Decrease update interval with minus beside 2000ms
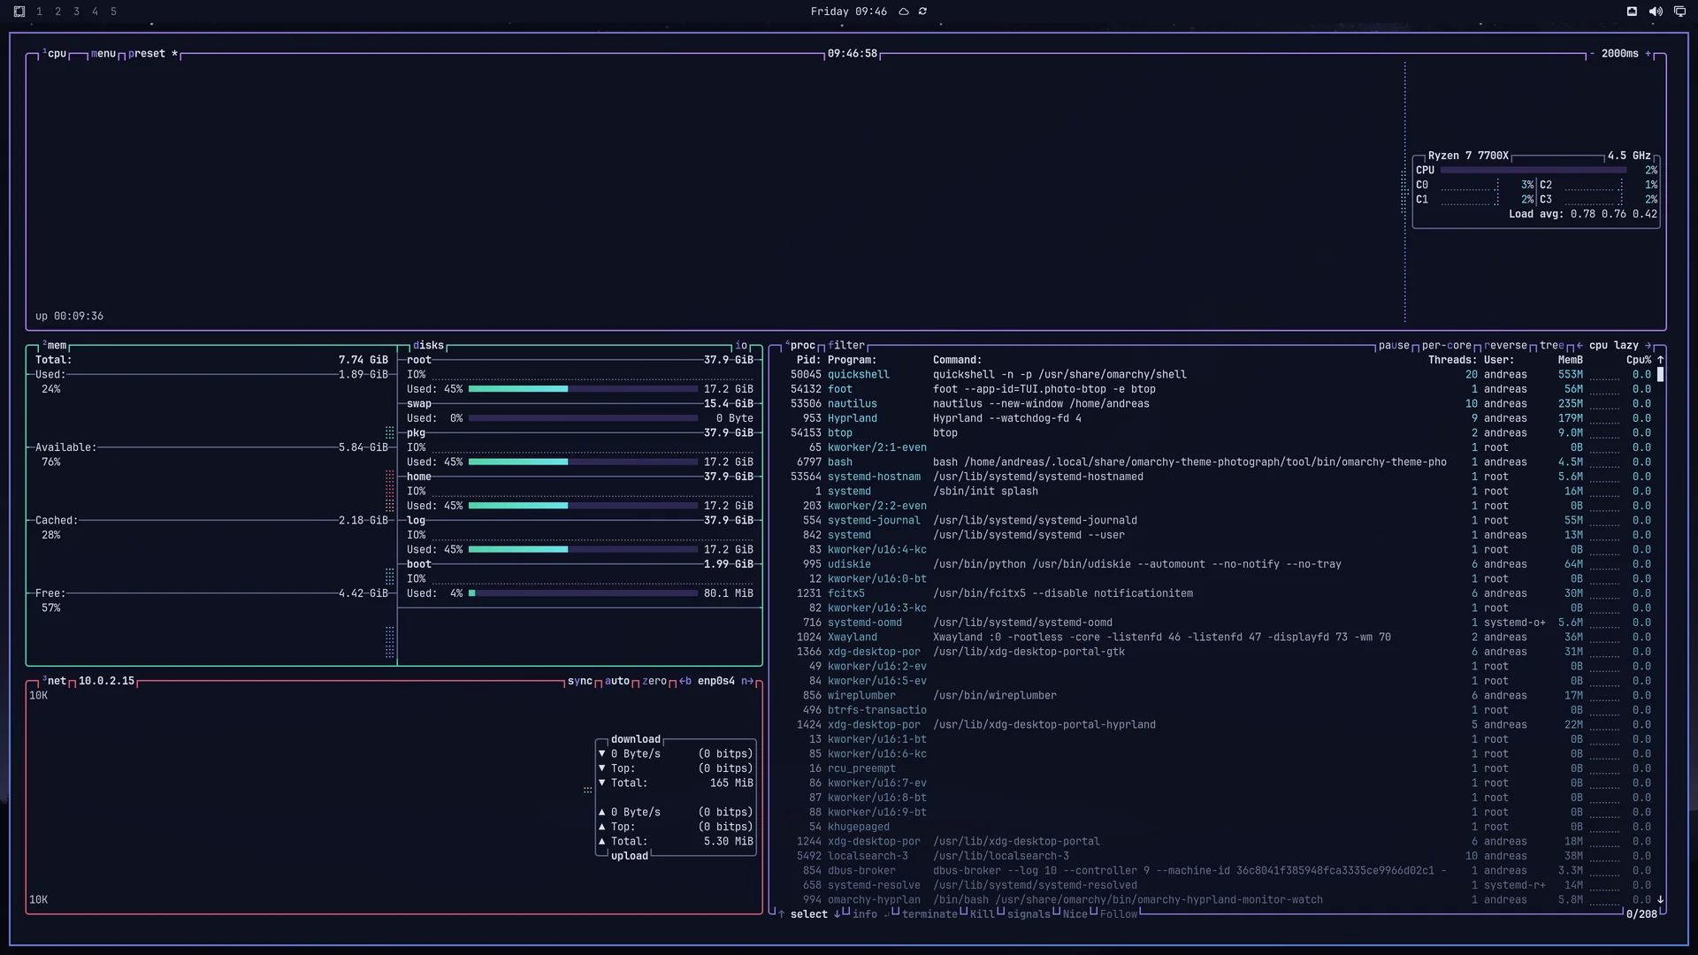The image size is (1698, 955). (1592, 54)
